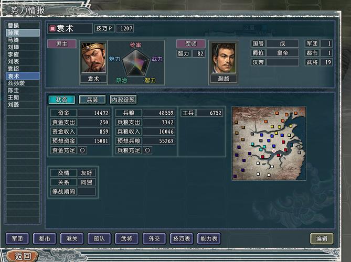The height and width of the screenshot is (262, 351).
Task: Click the 交情 value 友好
Action: pos(87,173)
